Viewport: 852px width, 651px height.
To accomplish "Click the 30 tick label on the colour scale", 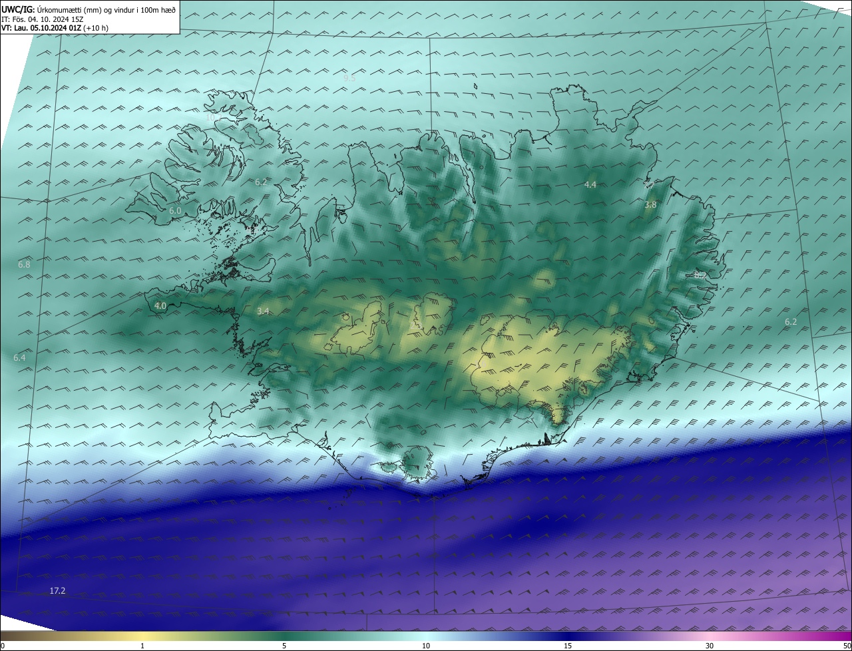I will point(710,646).
